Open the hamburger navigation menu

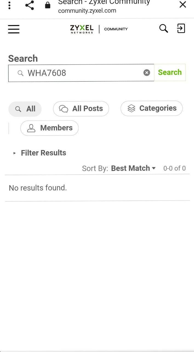pos(14,29)
